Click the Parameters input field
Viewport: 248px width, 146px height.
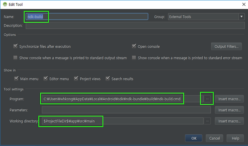126,110
